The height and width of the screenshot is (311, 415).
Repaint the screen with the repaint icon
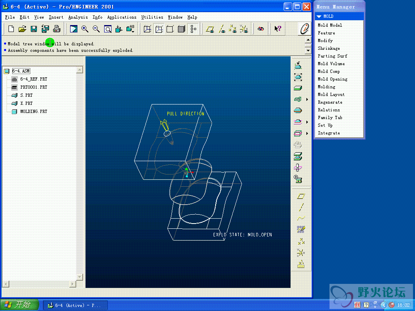74,29
